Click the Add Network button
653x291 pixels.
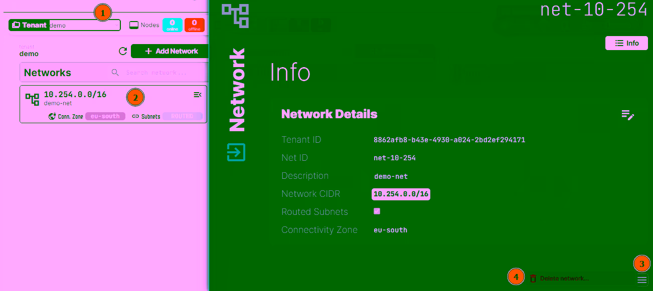pos(170,51)
